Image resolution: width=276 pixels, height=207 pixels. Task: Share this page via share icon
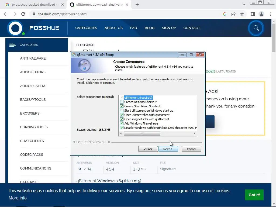click(x=233, y=14)
